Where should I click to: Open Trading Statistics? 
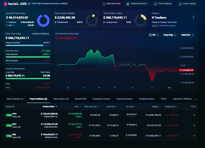137,4
